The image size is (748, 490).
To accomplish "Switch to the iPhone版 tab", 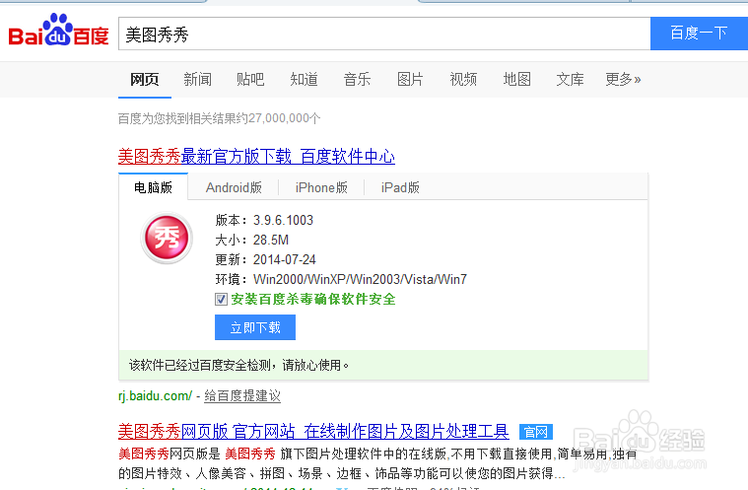I will pyautogui.click(x=321, y=188).
